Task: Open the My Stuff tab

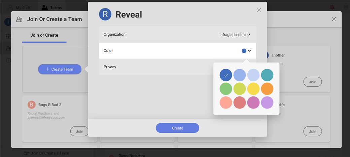Action: pos(20,8)
